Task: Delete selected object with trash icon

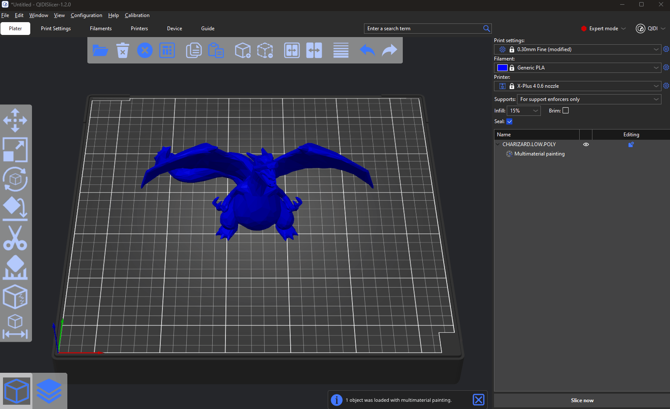Action: [x=123, y=50]
